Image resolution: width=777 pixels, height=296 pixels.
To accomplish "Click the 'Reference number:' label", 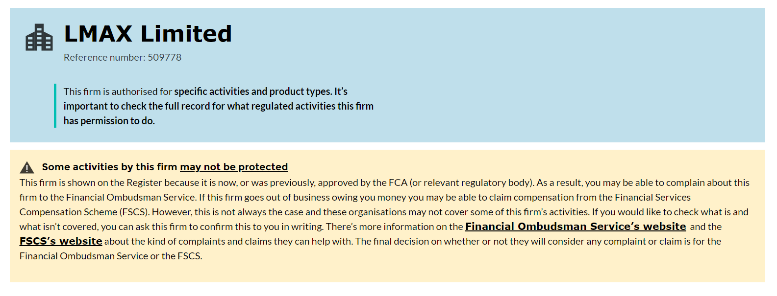I will [104, 57].
